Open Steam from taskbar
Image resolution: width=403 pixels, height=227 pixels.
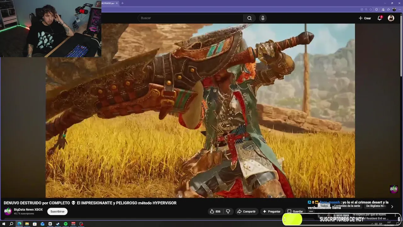point(58,224)
